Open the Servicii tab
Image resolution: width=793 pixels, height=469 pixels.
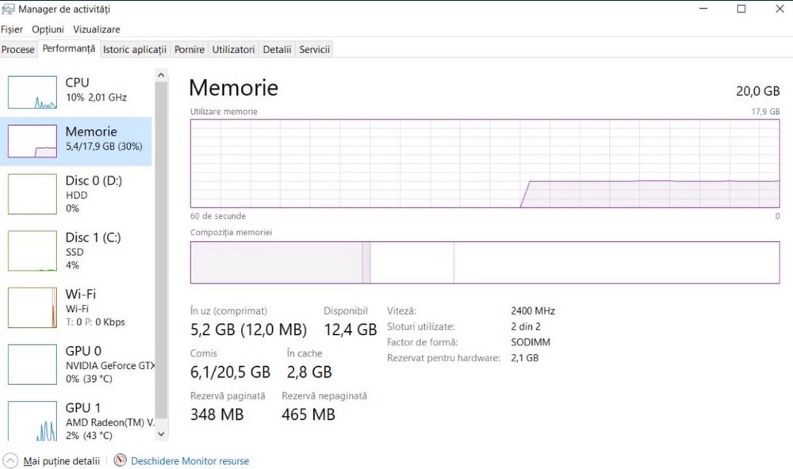tap(314, 49)
